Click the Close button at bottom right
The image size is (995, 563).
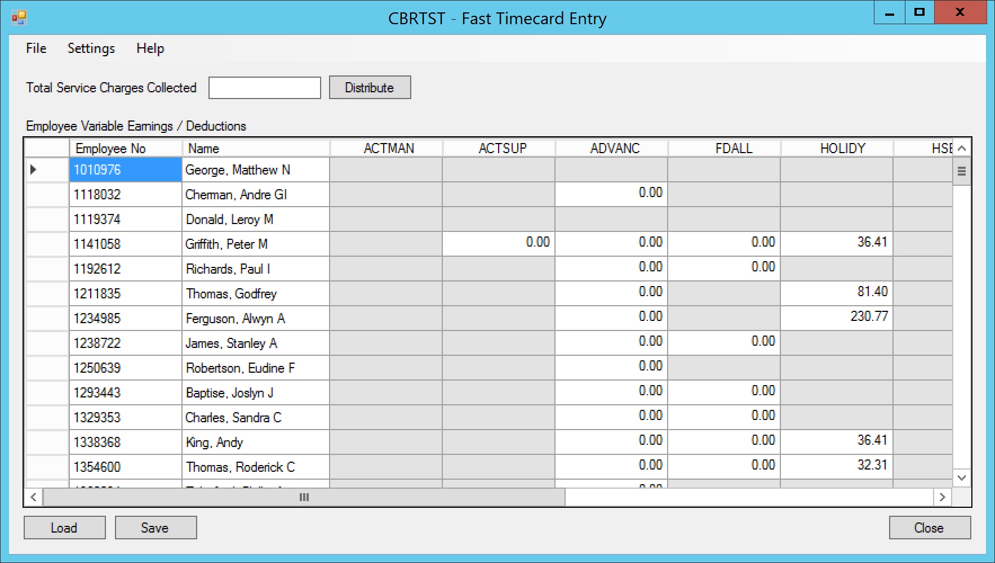coord(930,528)
